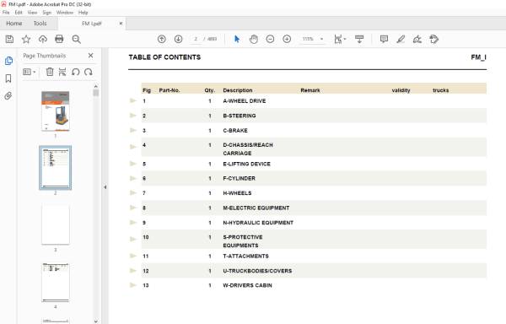This screenshot has width=506, height=324.
Task: Toggle the Page Thumbnails sidebar button
Action: pos(8,61)
